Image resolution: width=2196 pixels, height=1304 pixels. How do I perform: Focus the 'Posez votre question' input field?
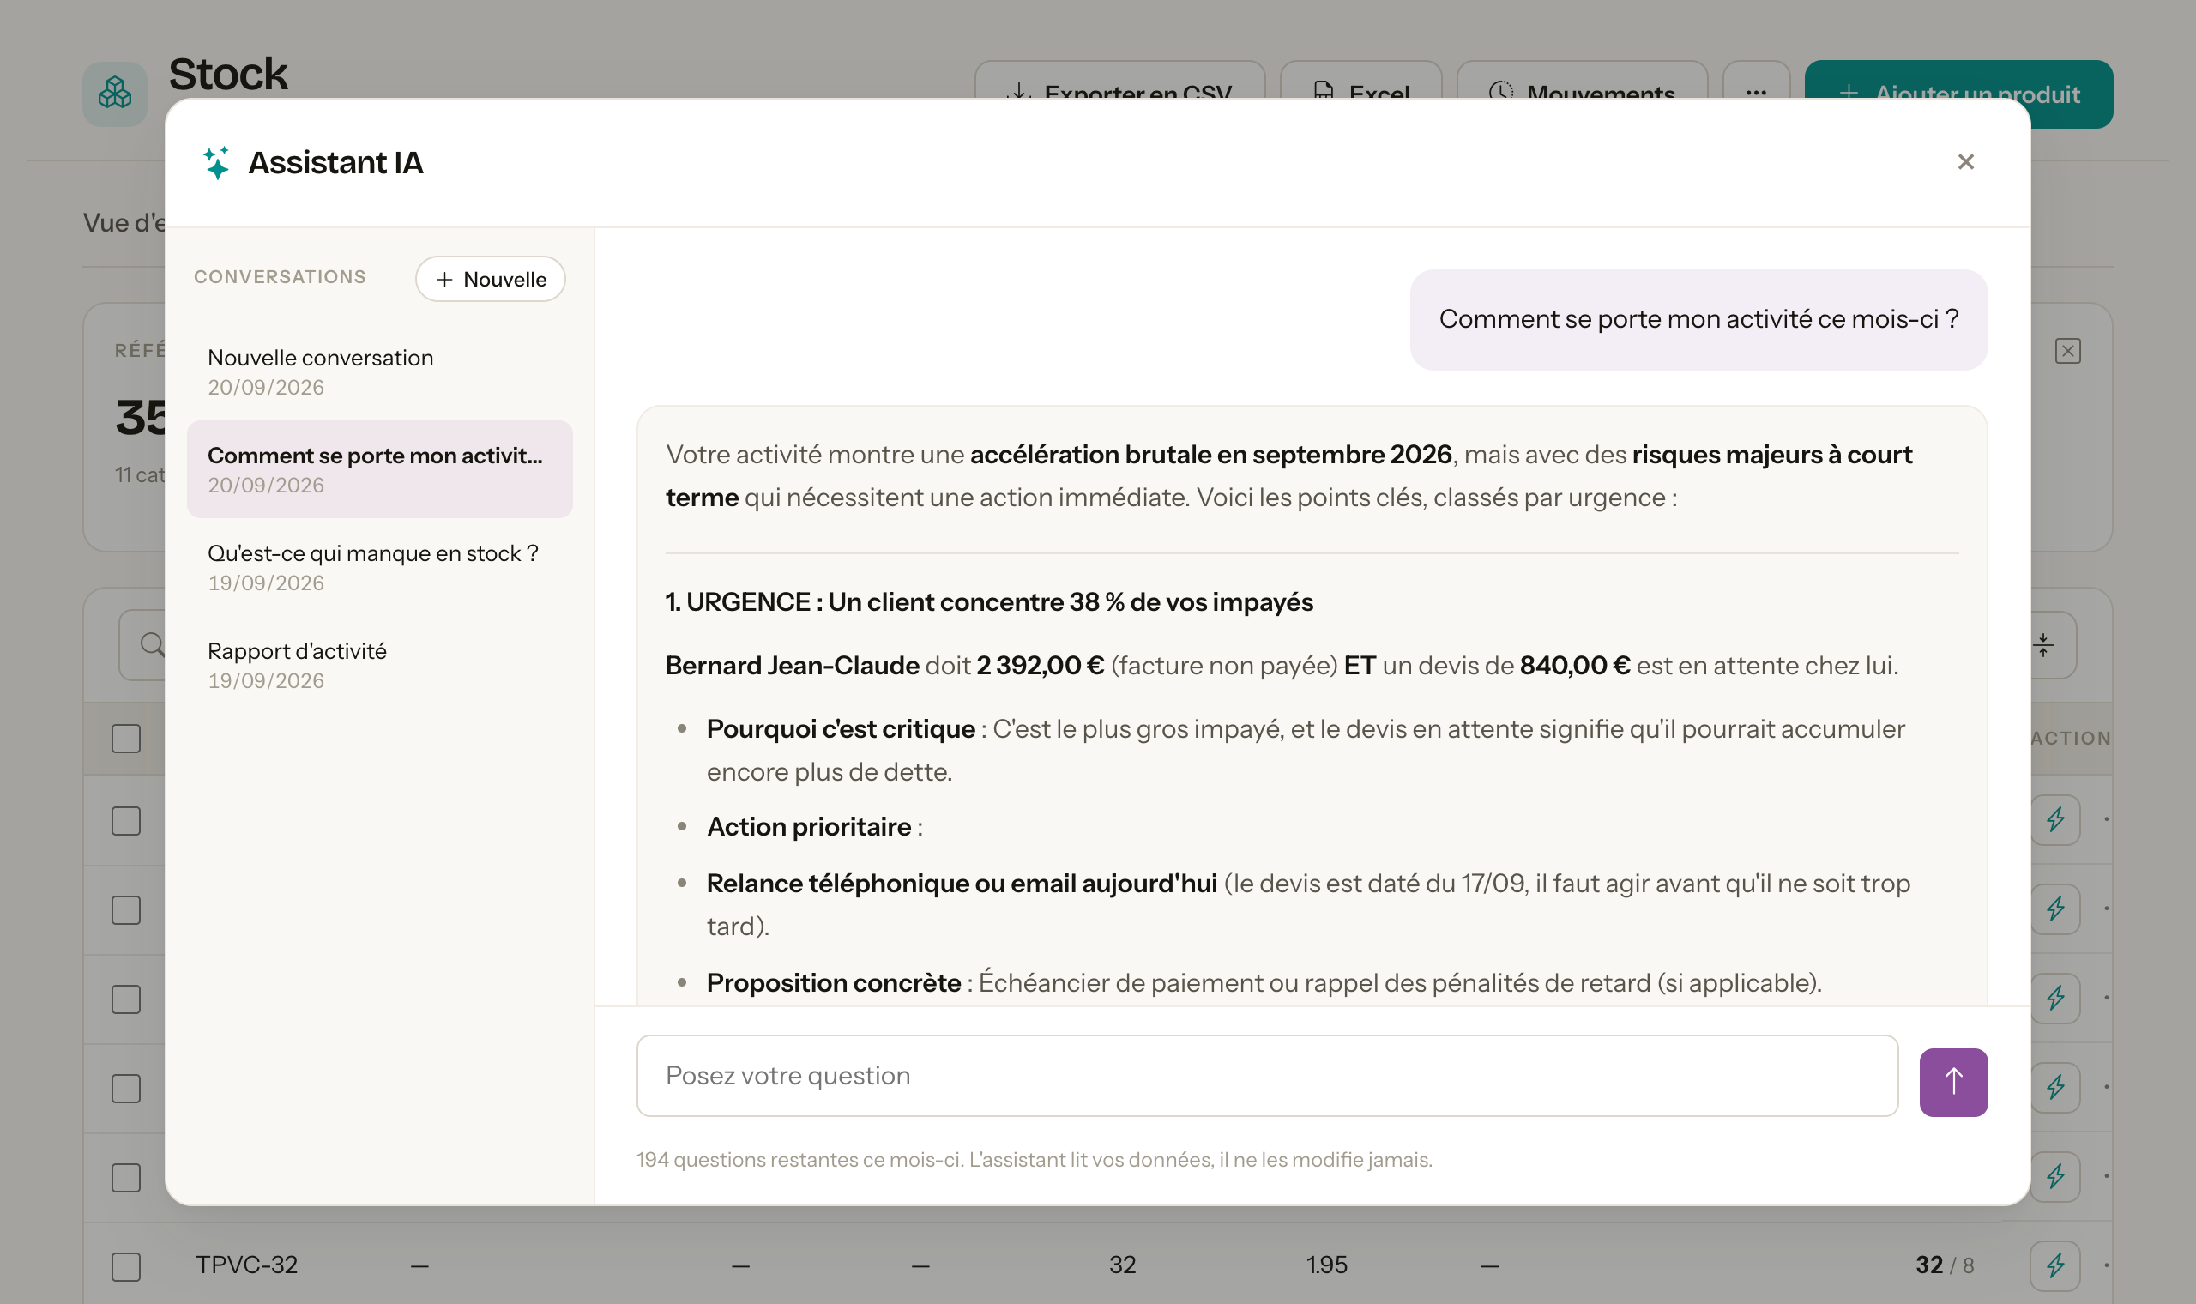(x=1267, y=1076)
